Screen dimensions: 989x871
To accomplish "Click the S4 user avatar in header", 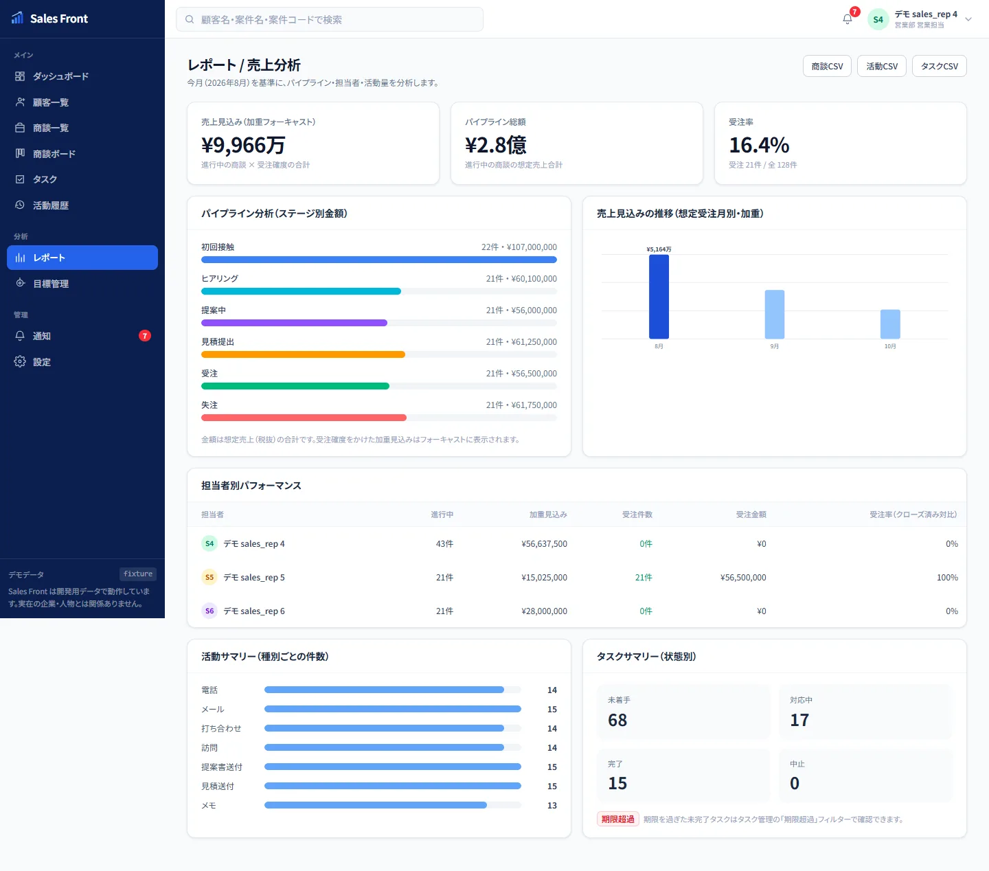I will [878, 19].
